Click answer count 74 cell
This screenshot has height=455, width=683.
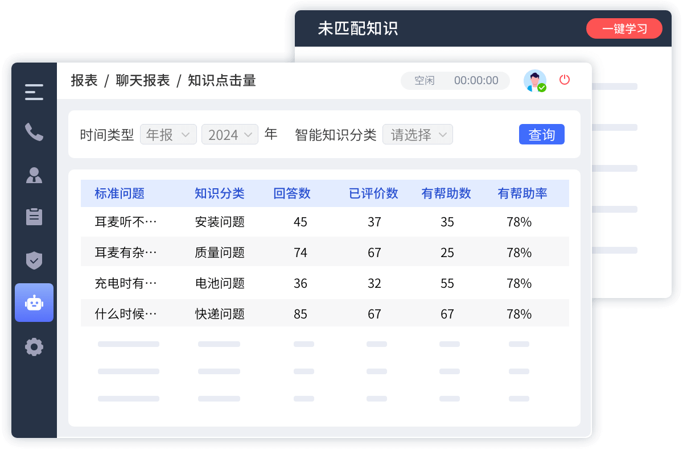pyautogui.click(x=301, y=253)
